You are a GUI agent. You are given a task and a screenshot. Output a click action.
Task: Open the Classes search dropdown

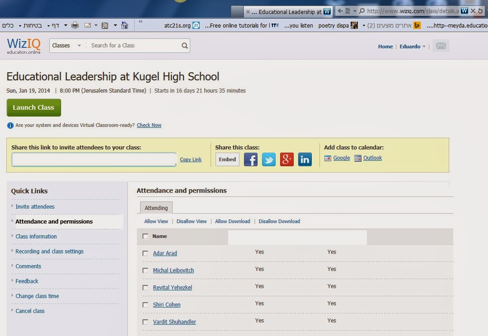[x=66, y=46]
